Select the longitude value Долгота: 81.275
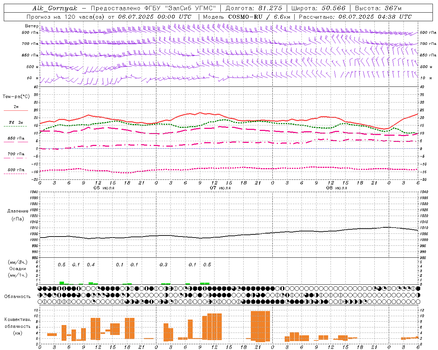Viewport: 438px width, 350px height. coord(254,8)
